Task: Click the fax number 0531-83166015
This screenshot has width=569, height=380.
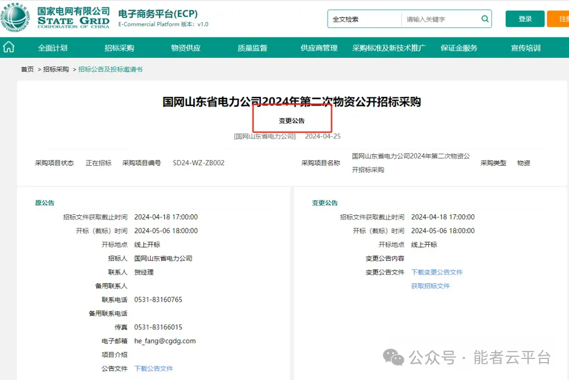Action: point(158,327)
